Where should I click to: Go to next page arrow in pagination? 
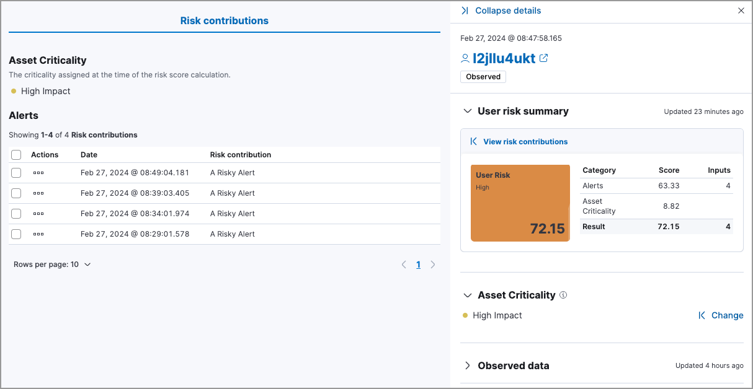(x=433, y=264)
